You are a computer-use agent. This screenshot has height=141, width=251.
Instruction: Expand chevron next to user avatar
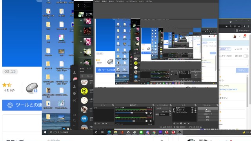240,36
